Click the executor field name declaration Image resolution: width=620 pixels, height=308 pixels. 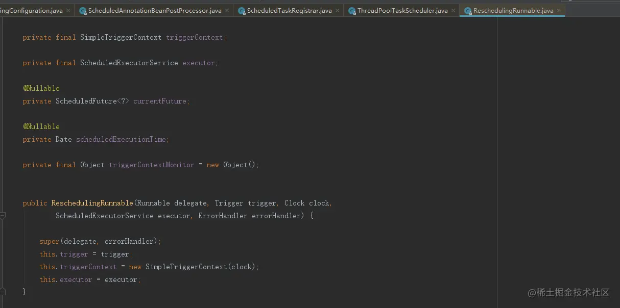pyautogui.click(x=199, y=63)
